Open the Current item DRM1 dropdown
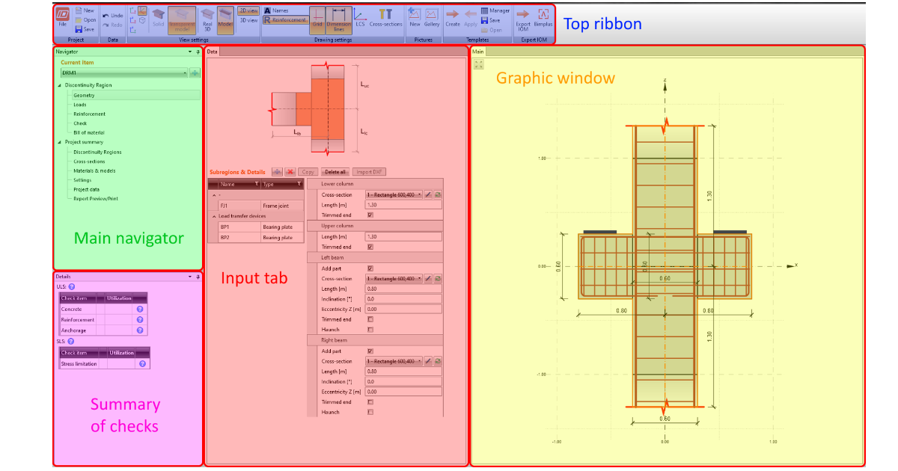Screen dimensions: 898x471 coord(123,73)
